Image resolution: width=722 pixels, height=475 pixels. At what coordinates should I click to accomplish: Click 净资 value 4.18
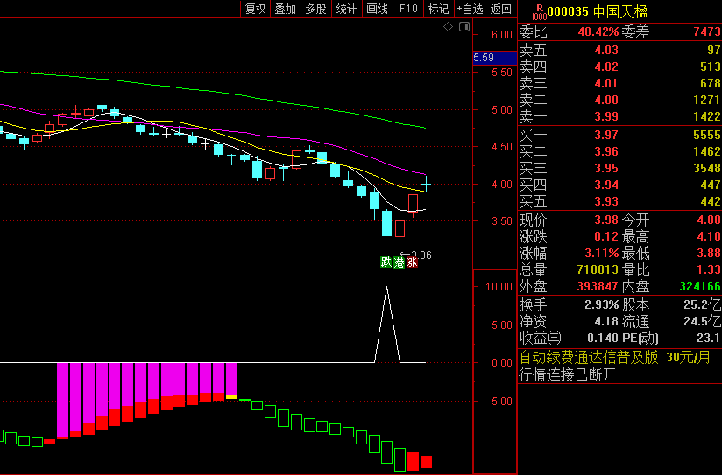pos(606,321)
